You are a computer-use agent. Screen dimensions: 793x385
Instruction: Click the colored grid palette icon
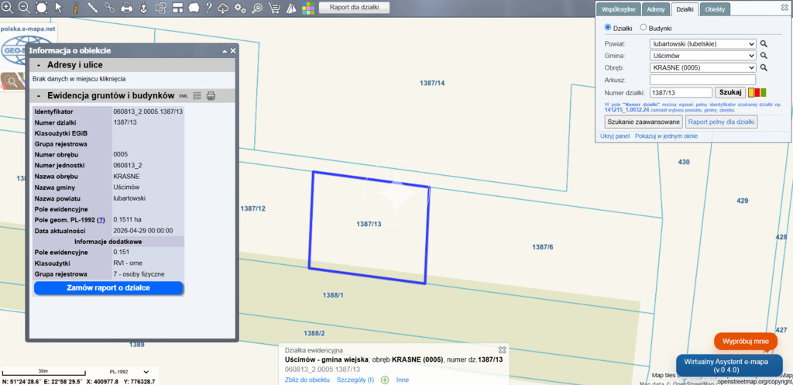point(308,8)
